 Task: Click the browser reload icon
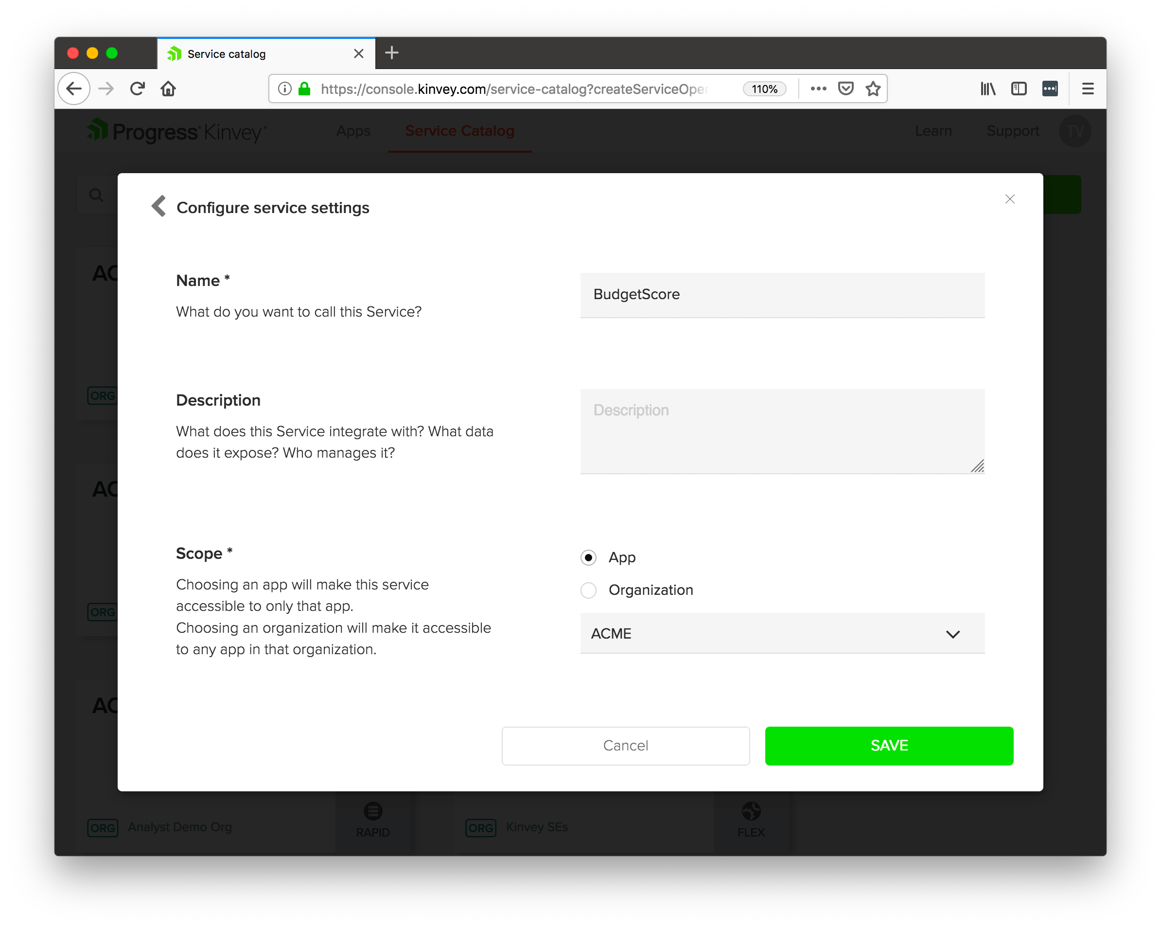pyautogui.click(x=138, y=89)
